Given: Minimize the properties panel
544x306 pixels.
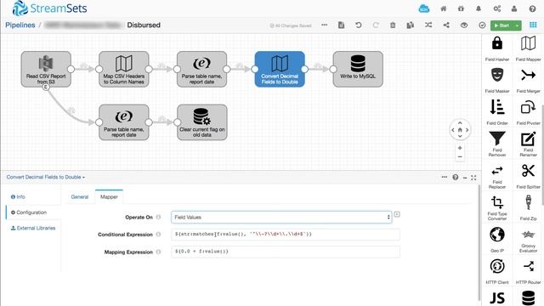Looking at the screenshot, I should coord(465,178).
